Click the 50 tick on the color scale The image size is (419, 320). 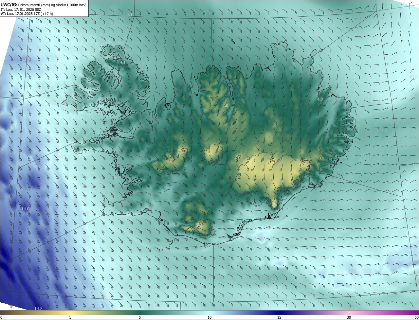(416, 317)
